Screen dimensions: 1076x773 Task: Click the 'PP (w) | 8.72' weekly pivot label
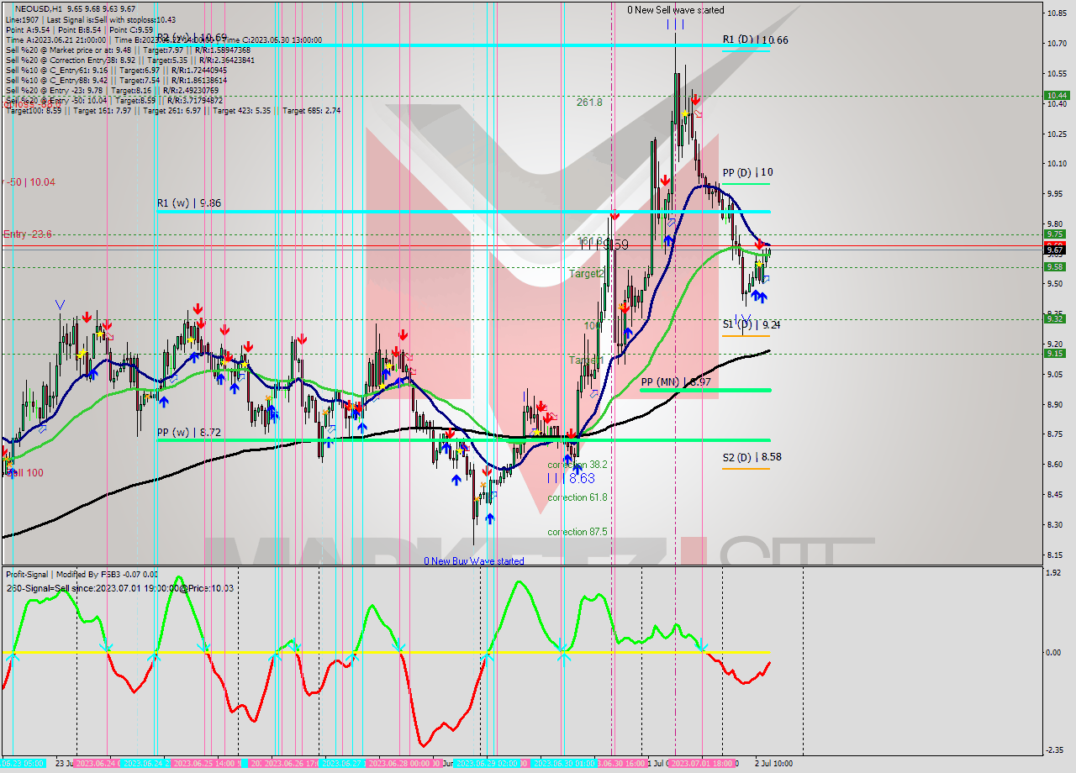(x=189, y=432)
